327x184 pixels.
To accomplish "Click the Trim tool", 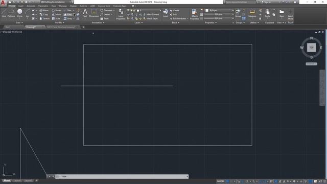I will (68, 10).
